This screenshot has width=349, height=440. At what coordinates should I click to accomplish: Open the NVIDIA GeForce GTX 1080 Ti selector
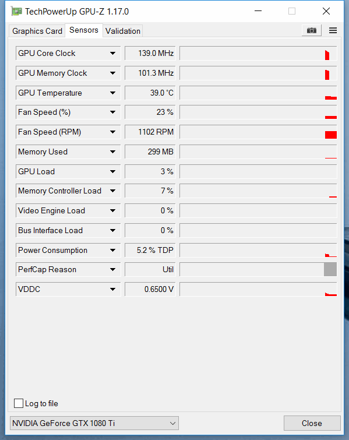[94, 423]
